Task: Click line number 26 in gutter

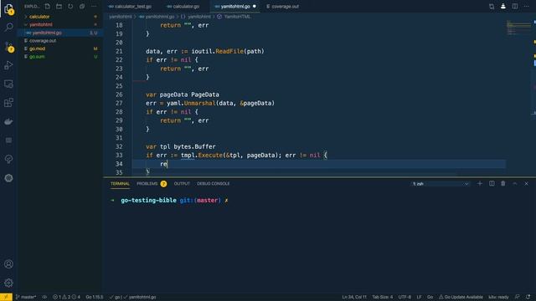Action: [119, 94]
